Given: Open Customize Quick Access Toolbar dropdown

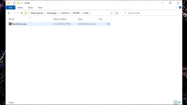Looking at the screenshot, I should click(x=21, y=3).
